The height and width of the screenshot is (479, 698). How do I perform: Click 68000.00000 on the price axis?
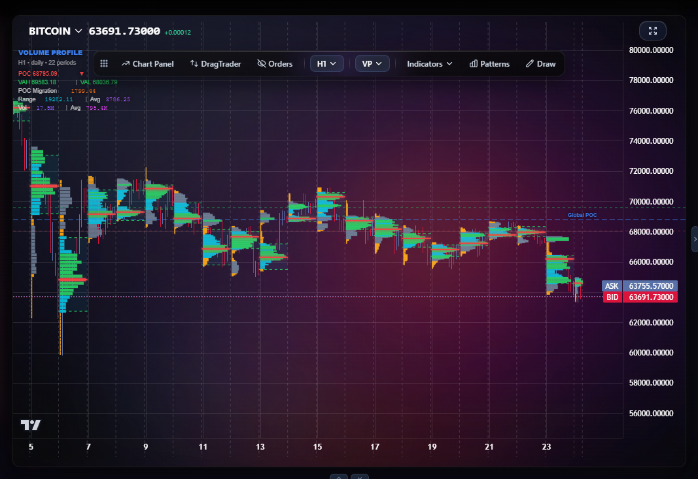click(651, 232)
